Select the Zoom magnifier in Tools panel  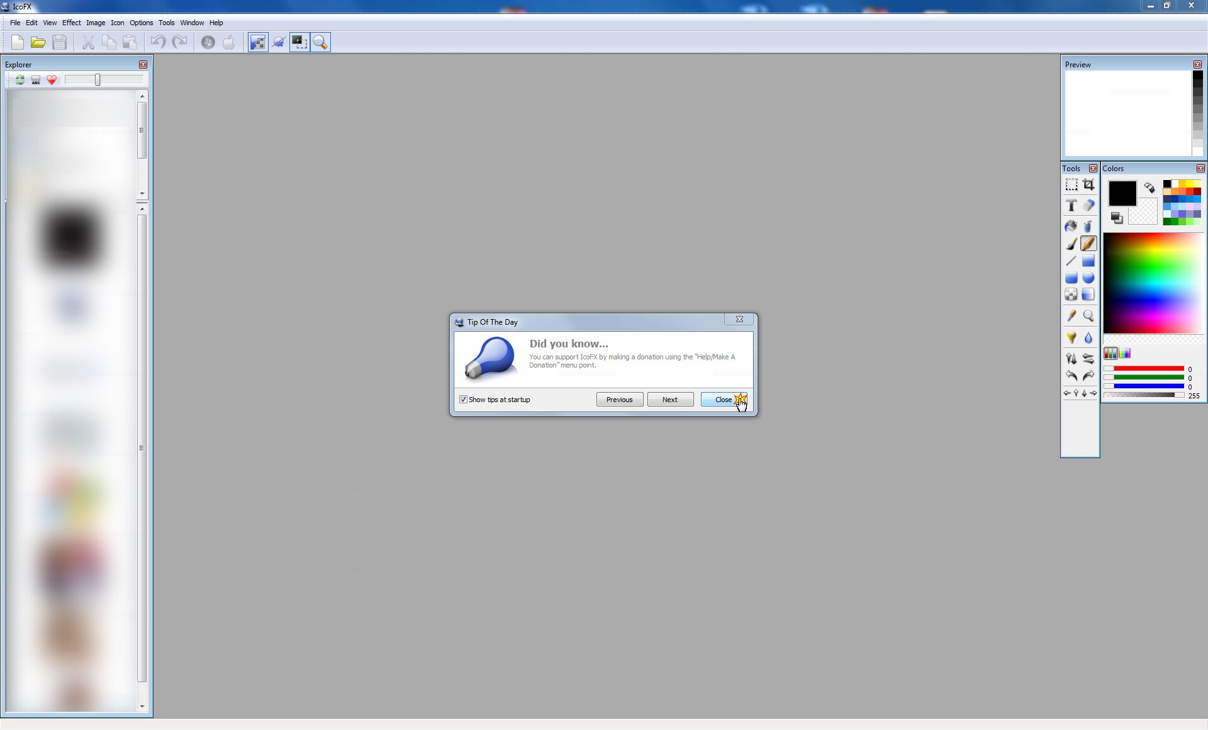[1088, 316]
